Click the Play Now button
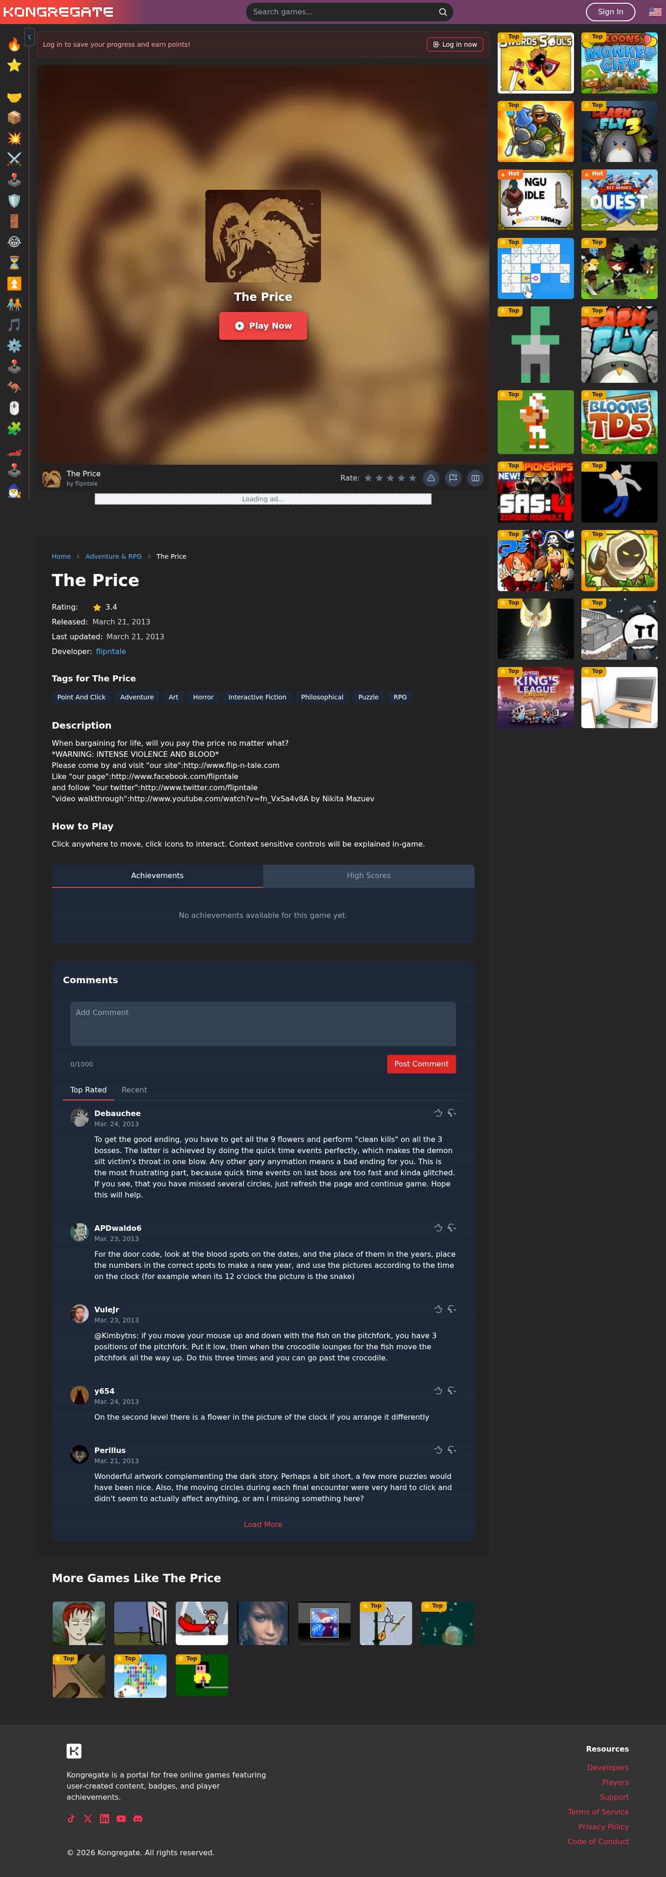 click(x=263, y=326)
